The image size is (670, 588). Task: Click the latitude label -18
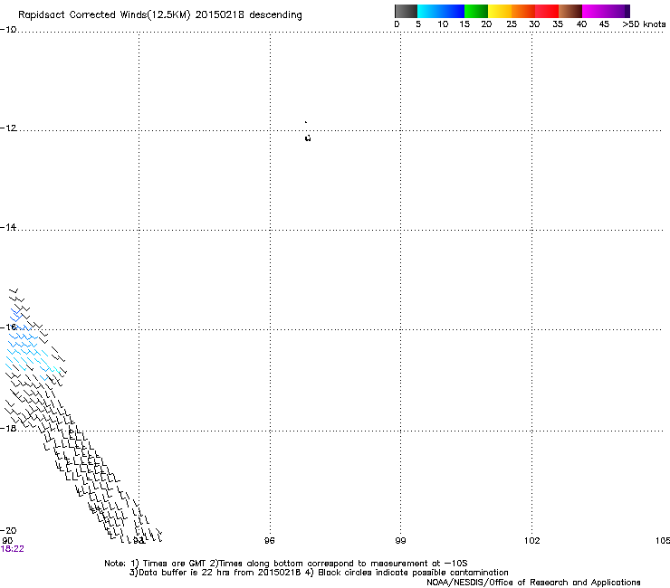click(x=8, y=428)
